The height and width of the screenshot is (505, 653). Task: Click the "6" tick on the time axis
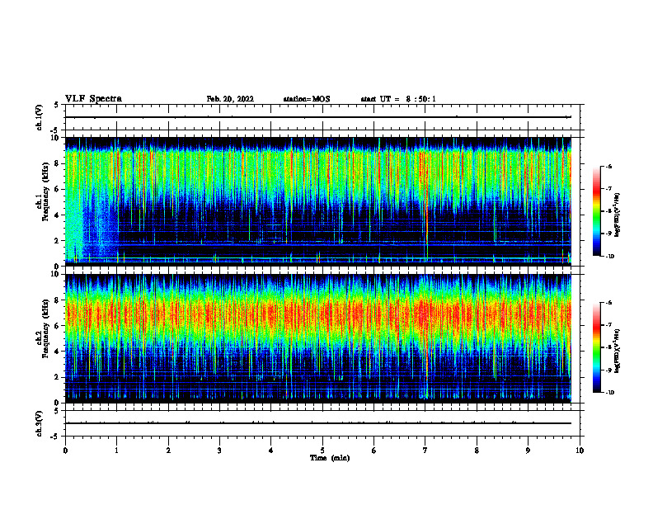click(374, 451)
